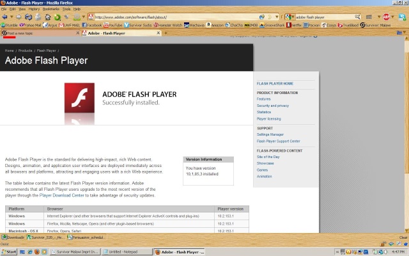Click the Adobe site icon in URL bar
The height and width of the screenshot is (256, 409).
point(91,17)
